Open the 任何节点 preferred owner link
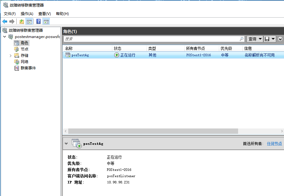The height and width of the screenshot is (196, 284). pyautogui.click(x=274, y=144)
